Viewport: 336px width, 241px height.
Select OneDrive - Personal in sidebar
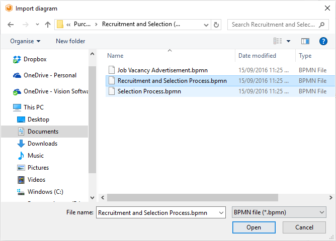pos(50,75)
